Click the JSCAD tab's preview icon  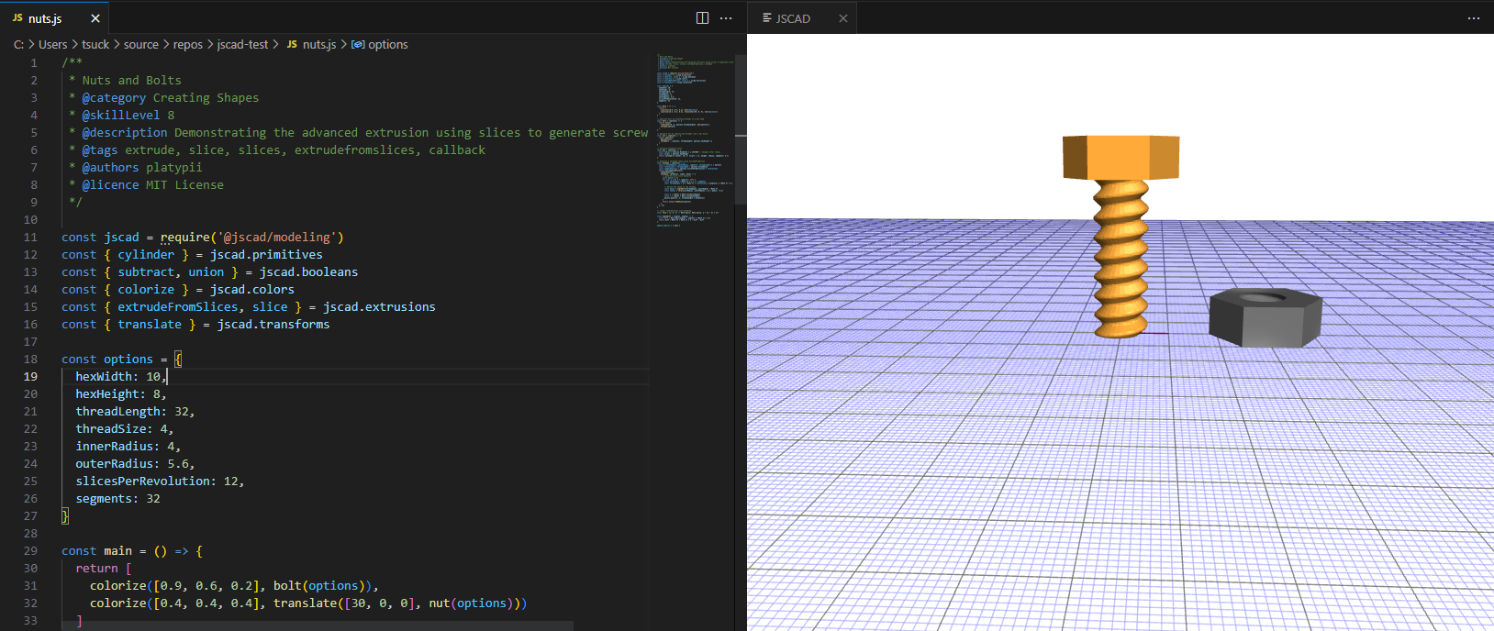(x=767, y=18)
